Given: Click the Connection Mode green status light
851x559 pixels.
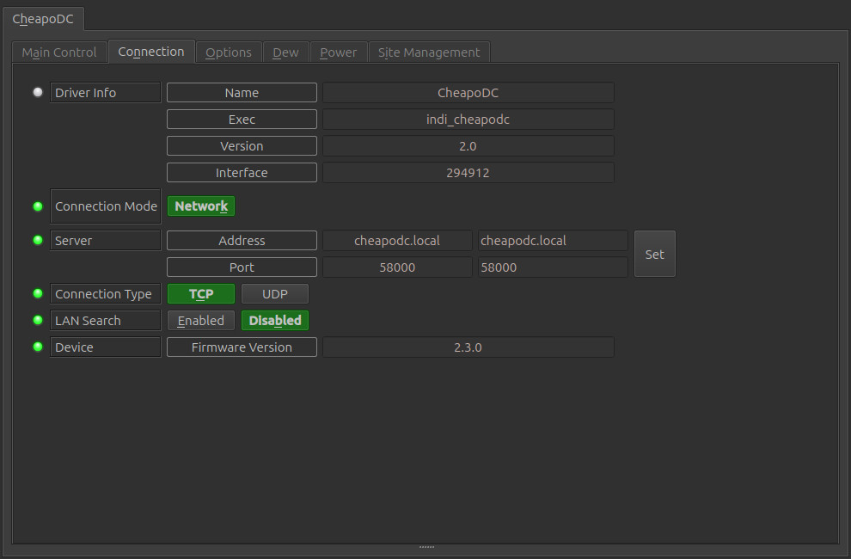Looking at the screenshot, I should (38, 206).
